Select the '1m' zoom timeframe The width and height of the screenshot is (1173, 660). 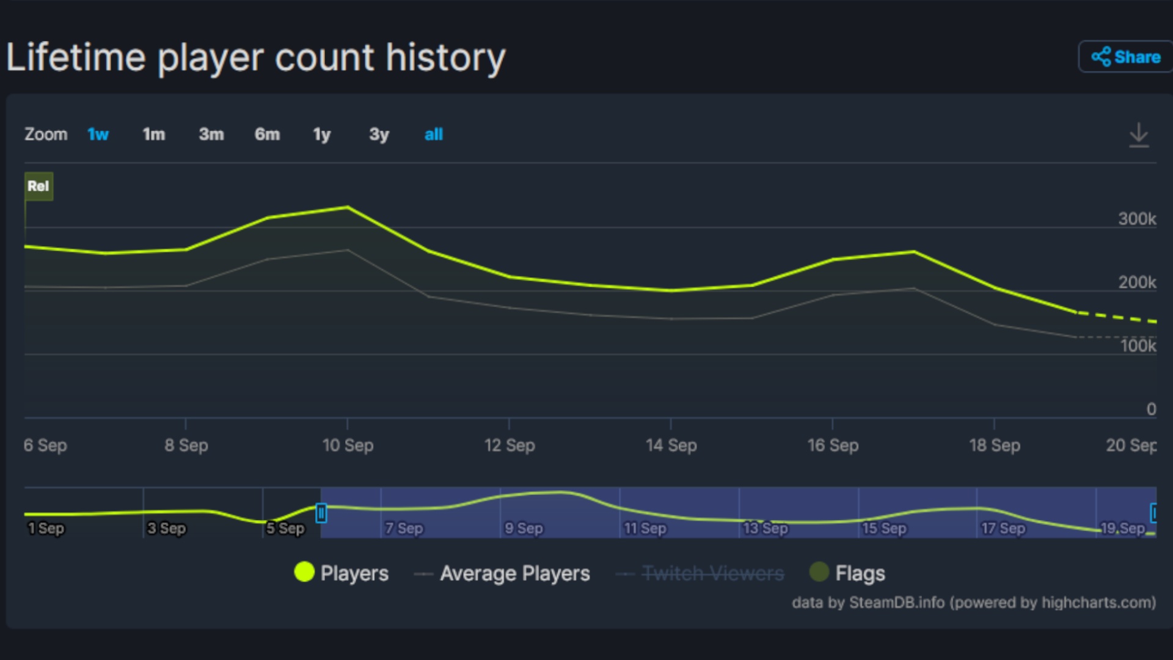click(x=155, y=134)
